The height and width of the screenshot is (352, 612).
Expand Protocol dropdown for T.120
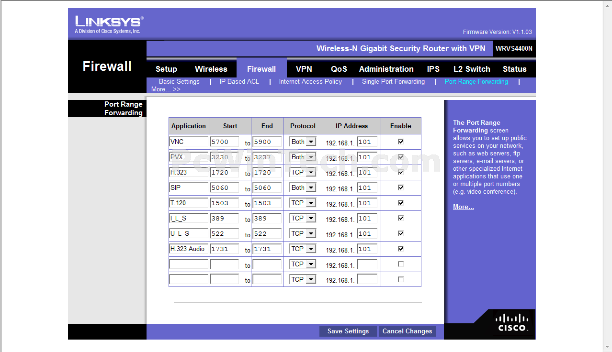pyautogui.click(x=303, y=203)
